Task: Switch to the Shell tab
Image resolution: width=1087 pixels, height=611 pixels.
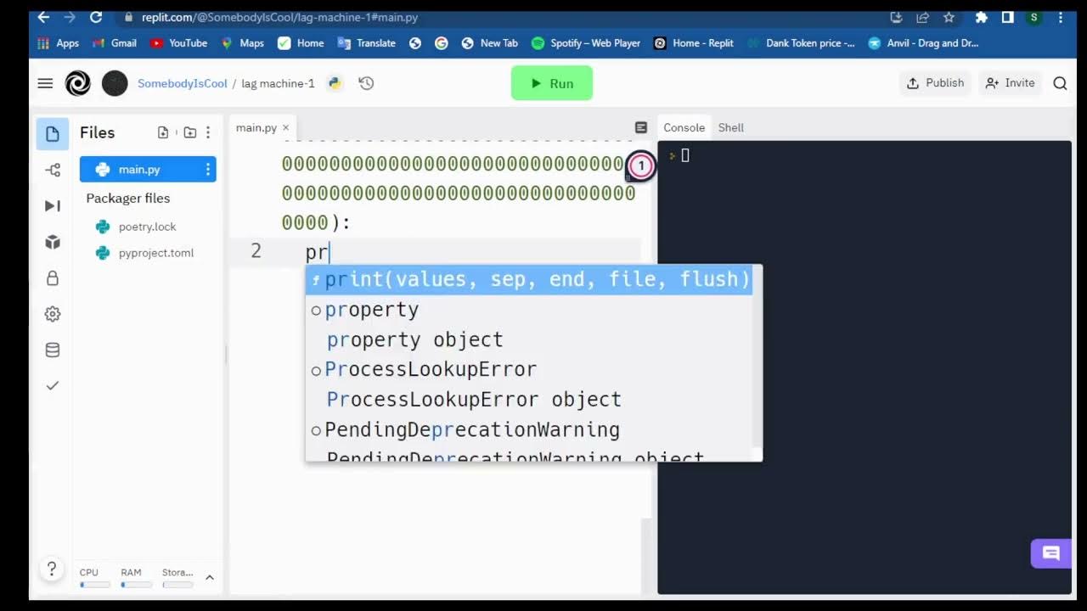Action: [x=730, y=127]
